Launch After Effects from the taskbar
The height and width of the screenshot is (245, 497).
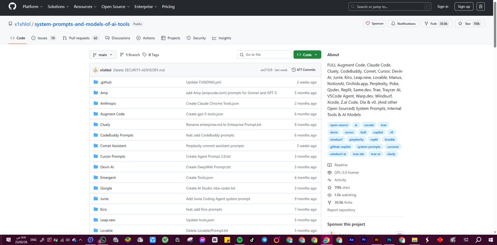coord(352,240)
